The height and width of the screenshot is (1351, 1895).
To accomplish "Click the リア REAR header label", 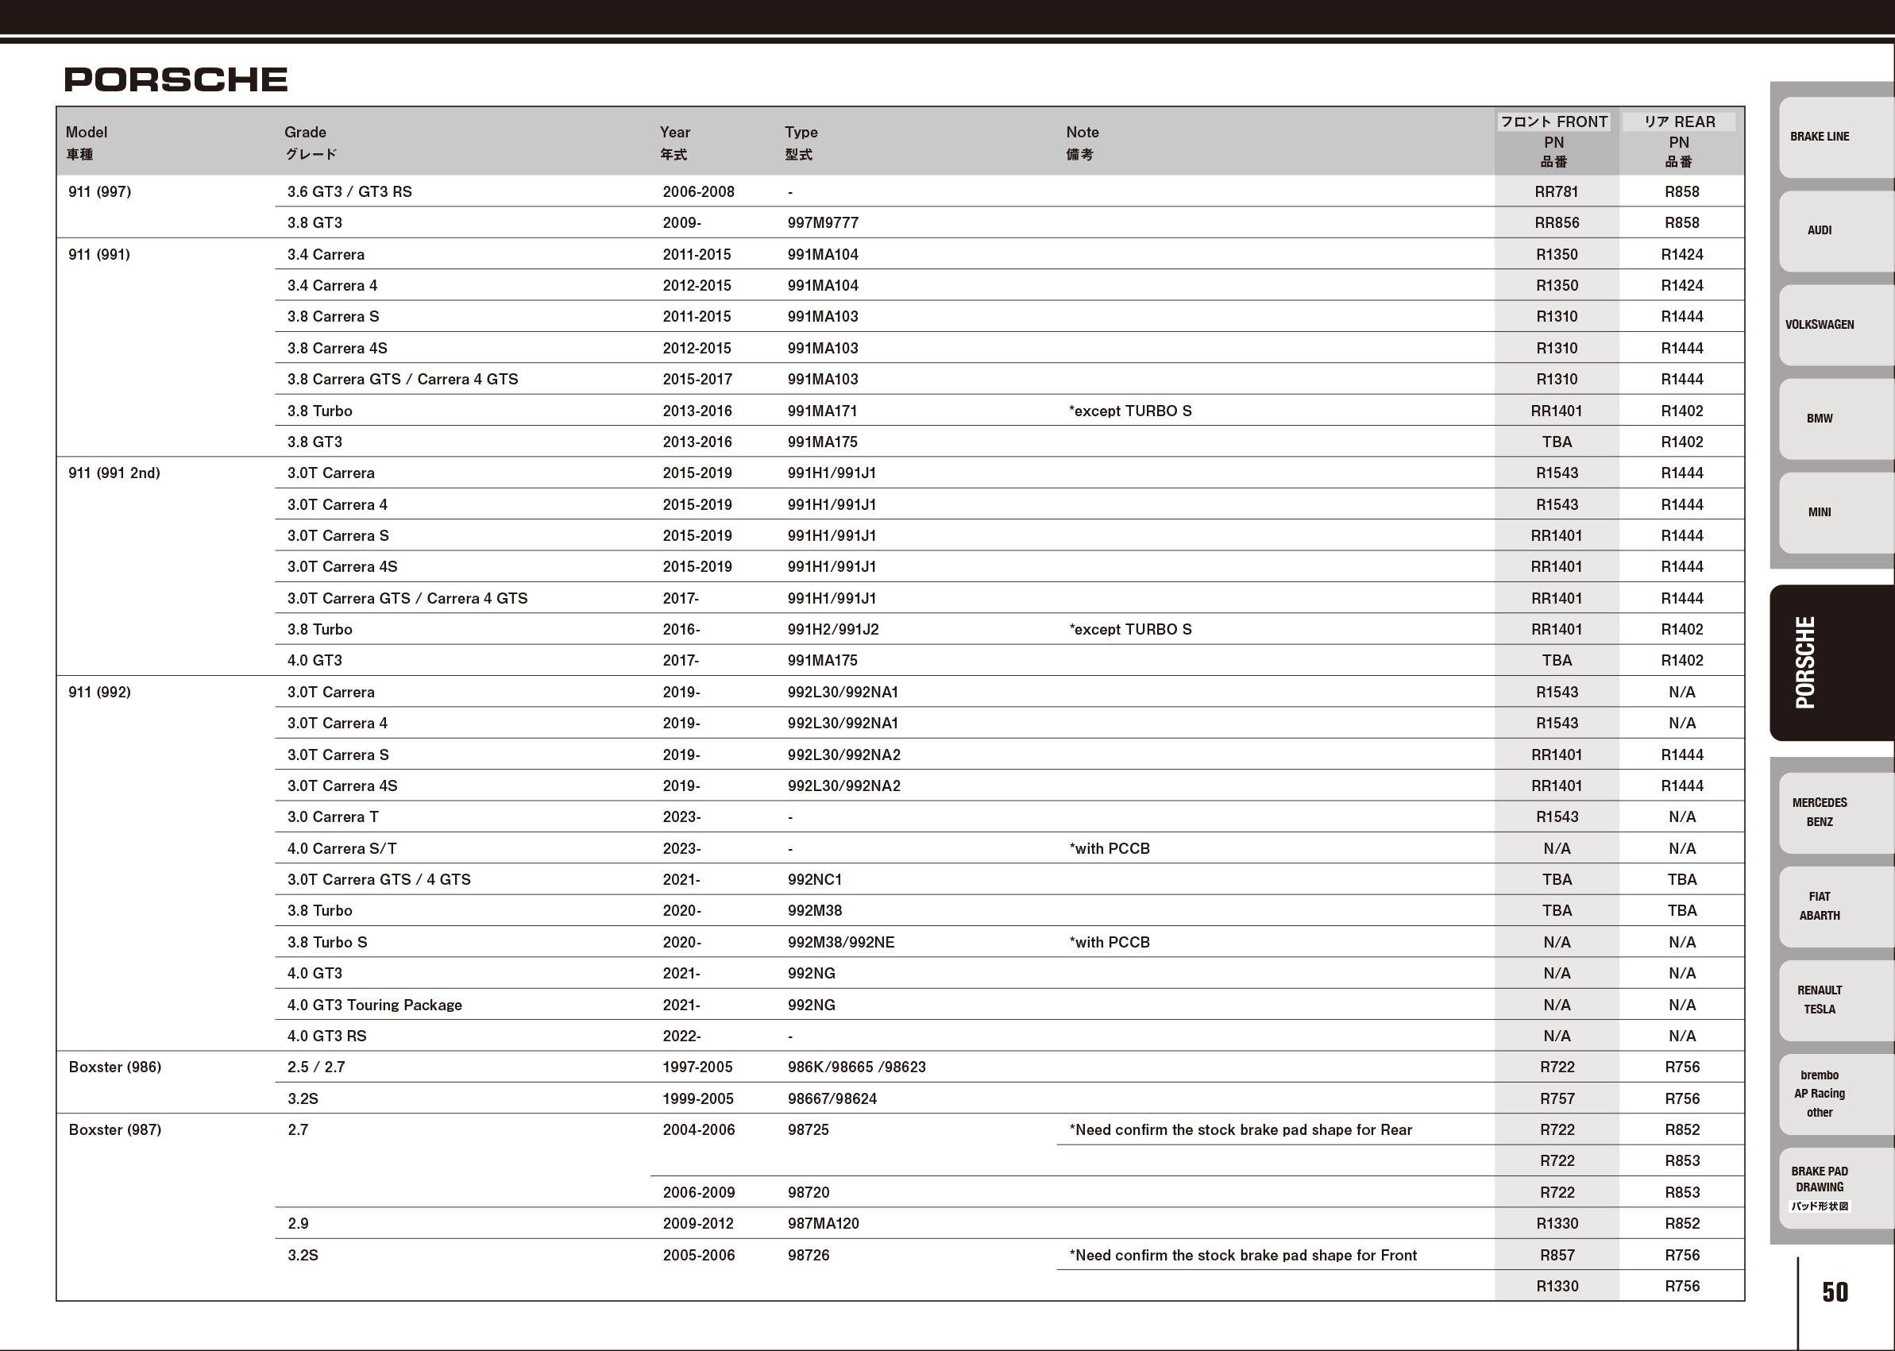I will click(1679, 122).
